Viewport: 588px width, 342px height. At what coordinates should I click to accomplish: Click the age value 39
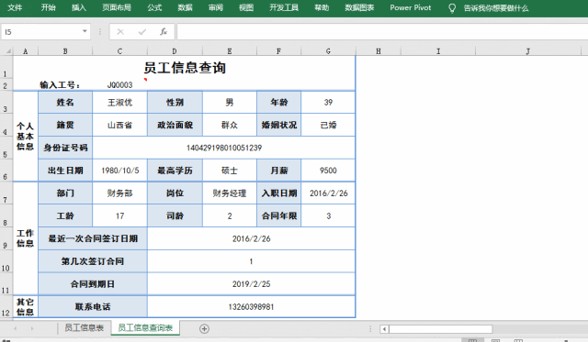click(x=328, y=103)
